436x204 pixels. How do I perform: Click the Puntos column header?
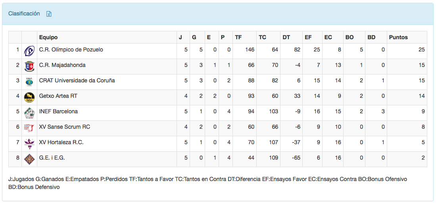coord(398,37)
